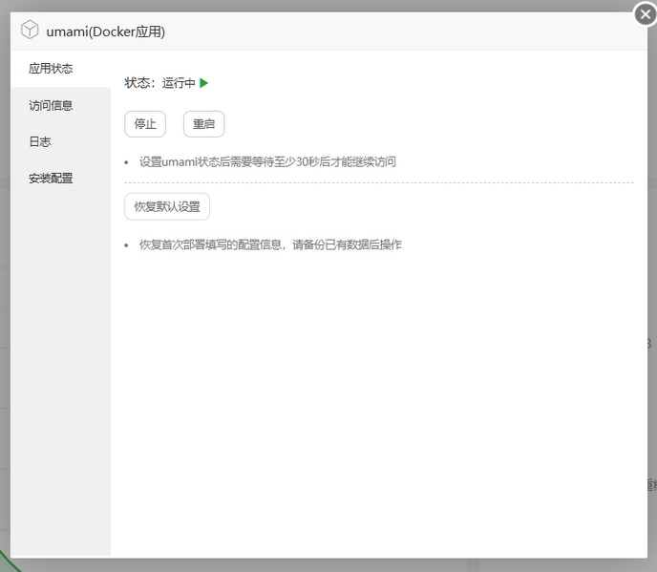Click the note about waiting 30 seconds
Screen dimensions: 657x572
[x=267, y=161]
